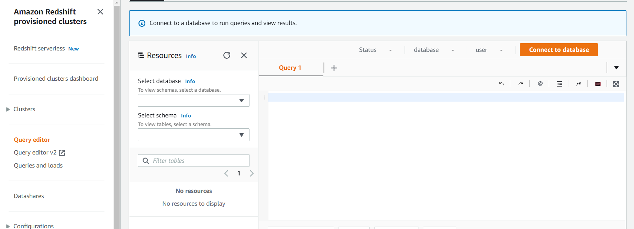
Task: Click the @ symbol toolbar icon
Action: 540,84
